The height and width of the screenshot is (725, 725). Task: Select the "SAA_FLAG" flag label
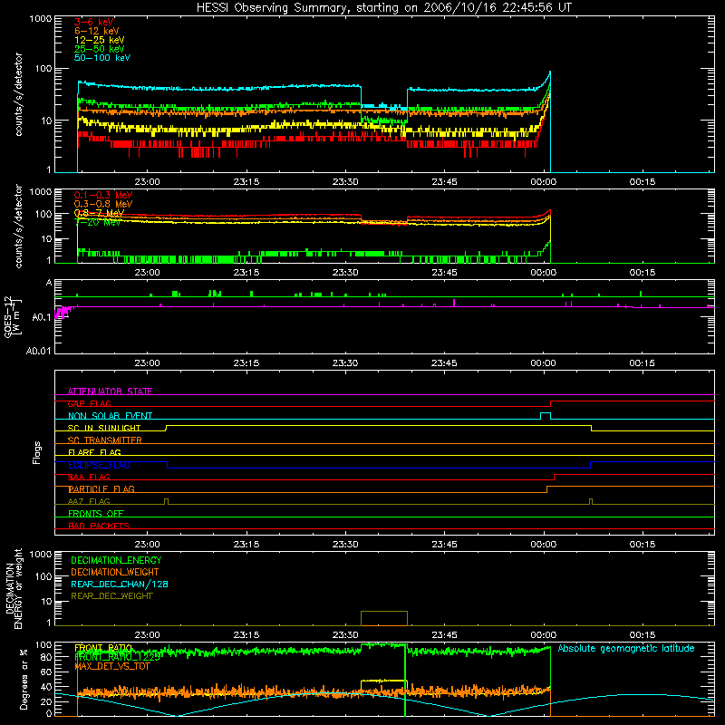(89, 477)
